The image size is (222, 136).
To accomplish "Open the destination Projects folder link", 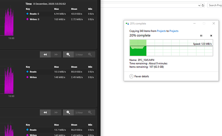I will [174, 31].
